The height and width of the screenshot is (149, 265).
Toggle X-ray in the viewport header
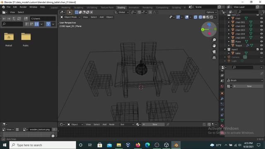point(195,17)
